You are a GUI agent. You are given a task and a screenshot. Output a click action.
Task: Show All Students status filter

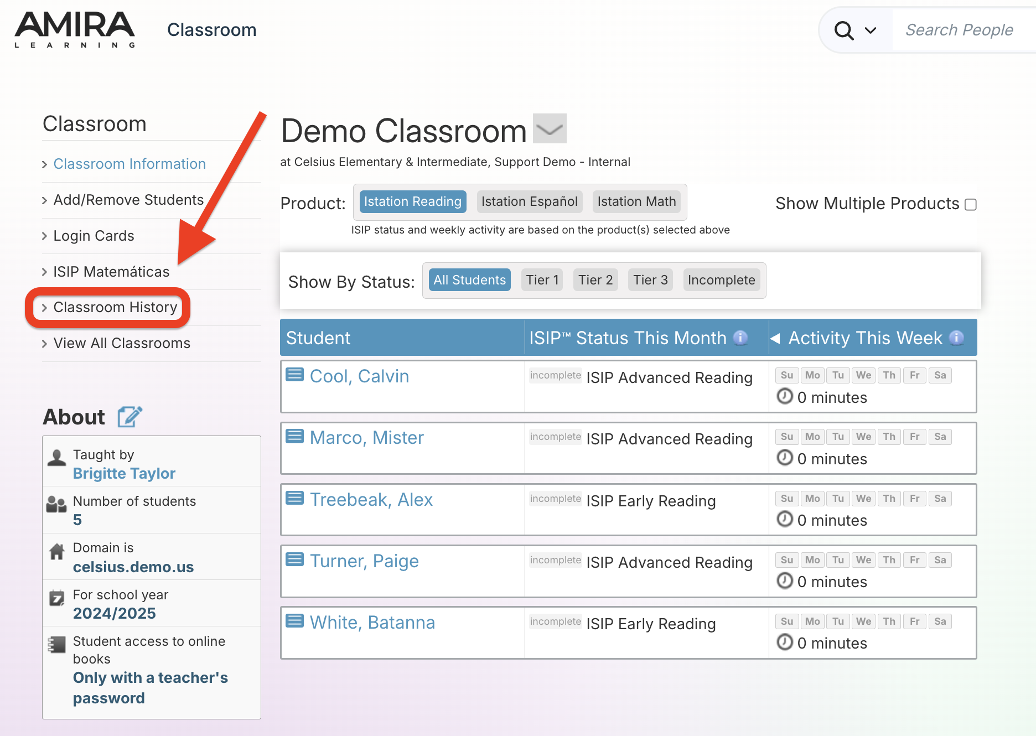click(470, 280)
